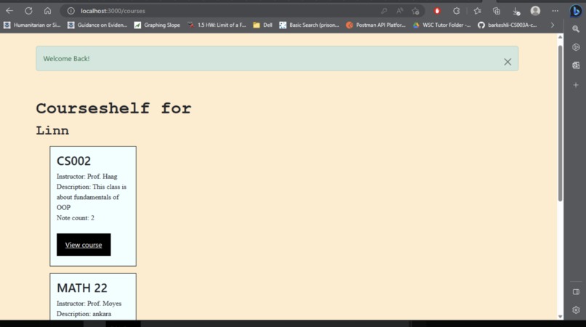Open the password key icon in address bar
This screenshot has width=586, height=327.
coord(383,11)
